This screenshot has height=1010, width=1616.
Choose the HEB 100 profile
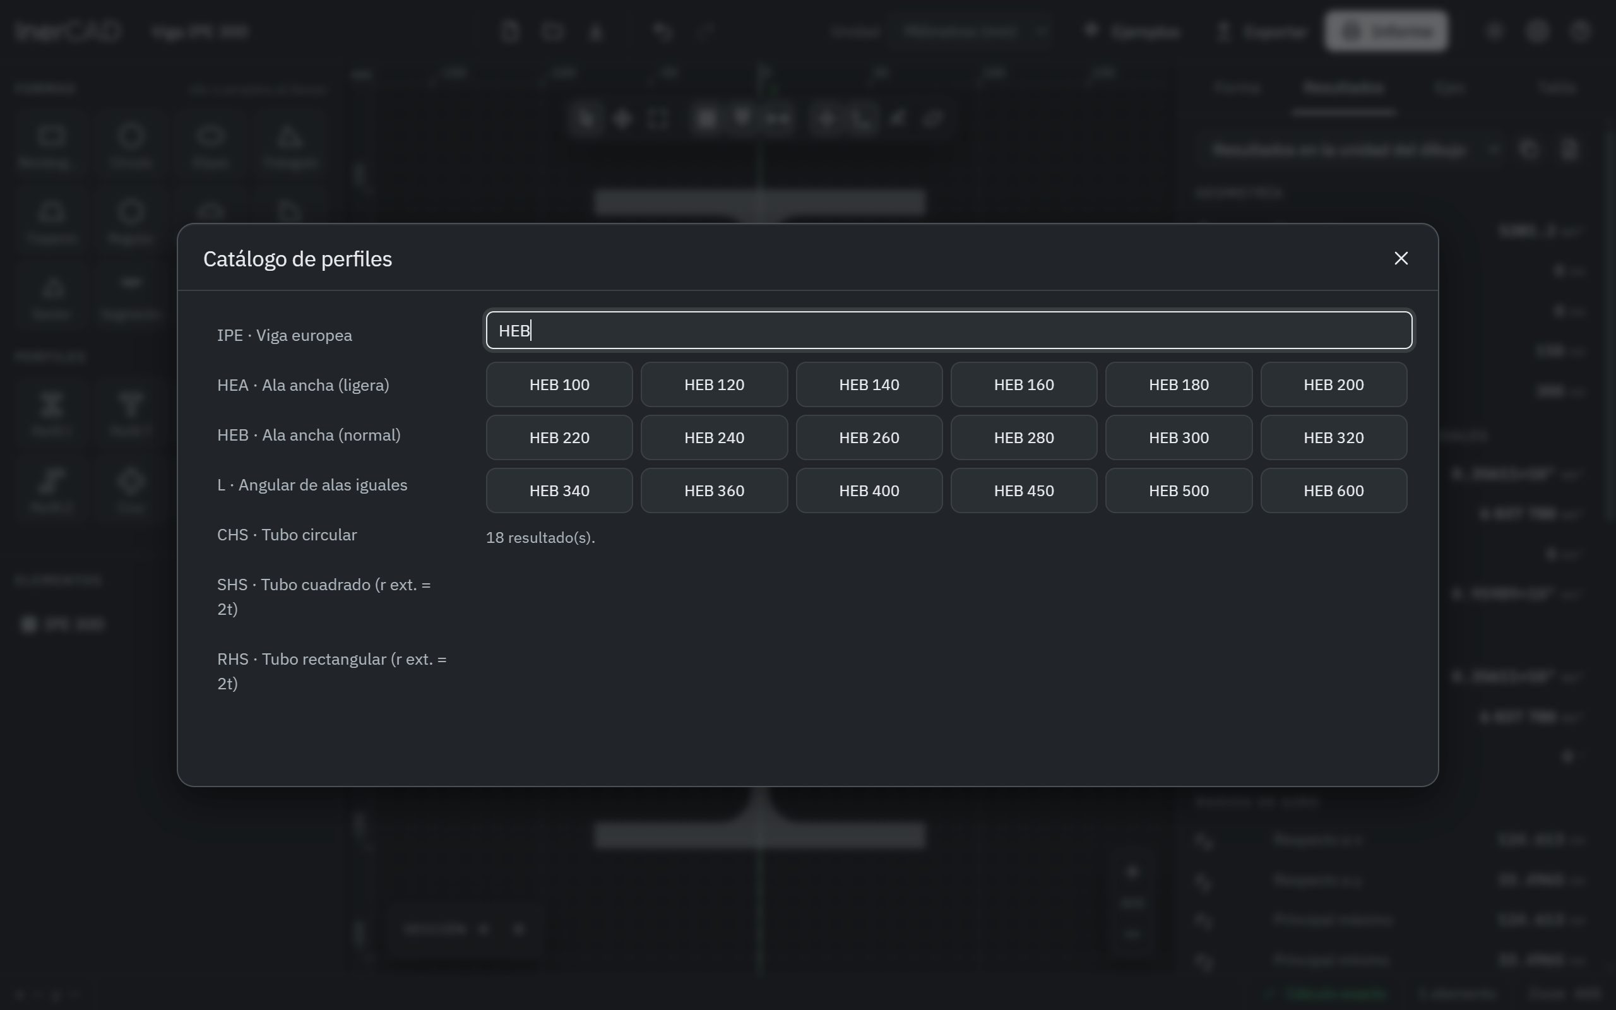pos(559,385)
